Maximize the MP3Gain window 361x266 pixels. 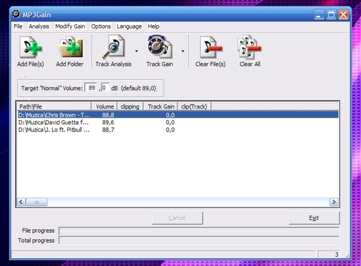point(331,15)
